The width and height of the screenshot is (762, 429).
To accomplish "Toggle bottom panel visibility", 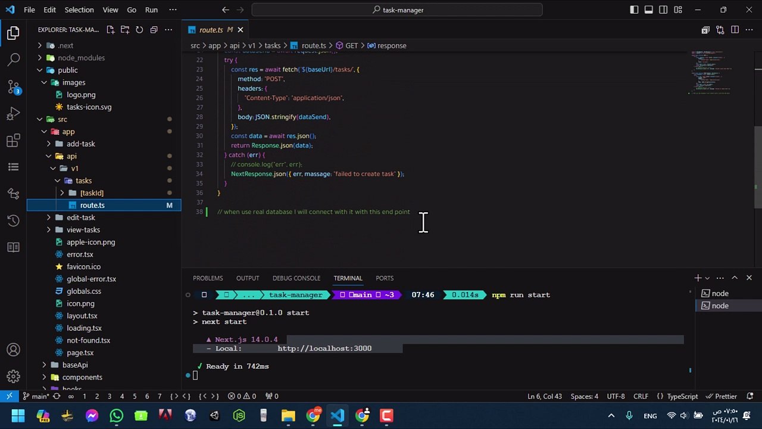I will point(649,10).
